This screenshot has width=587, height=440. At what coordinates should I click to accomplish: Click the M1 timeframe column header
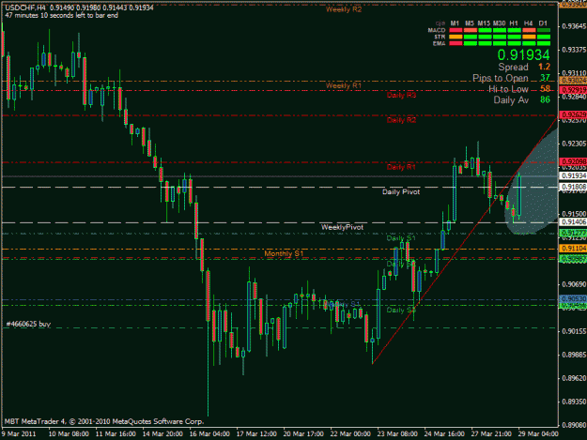click(455, 23)
